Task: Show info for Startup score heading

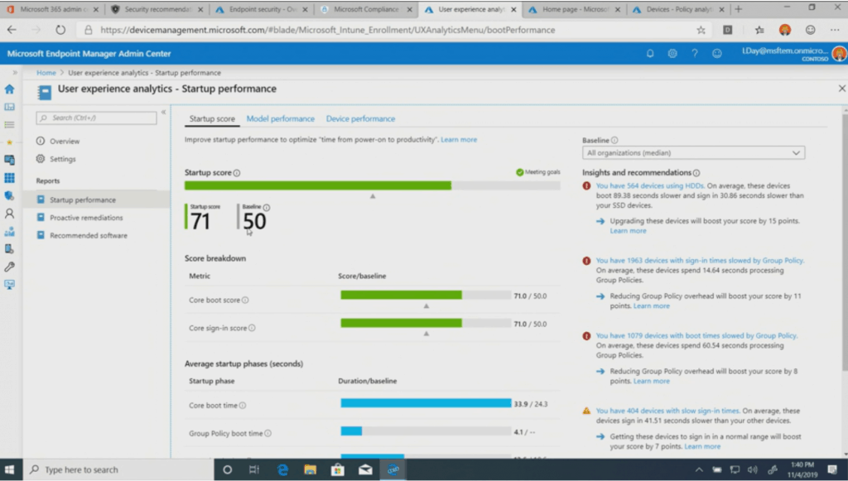Action: click(237, 173)
